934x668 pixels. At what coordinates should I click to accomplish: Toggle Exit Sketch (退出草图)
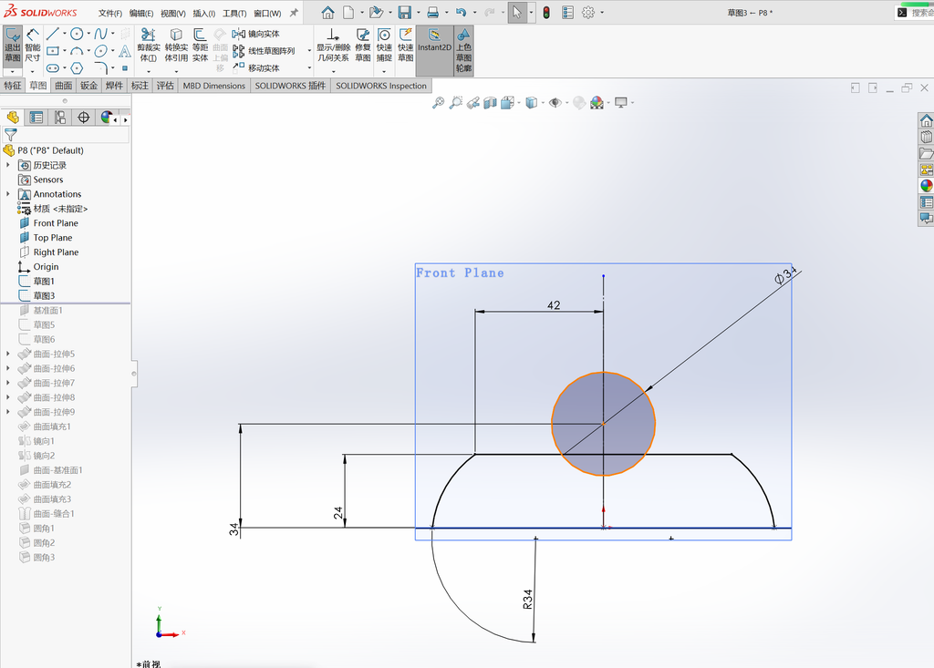click(13, 46)
